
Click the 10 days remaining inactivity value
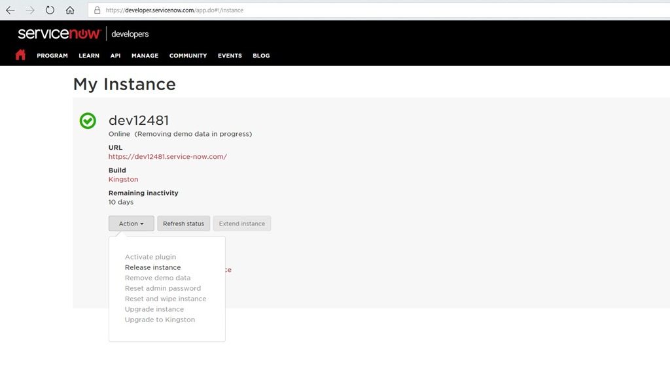click(x=121, y=202)
